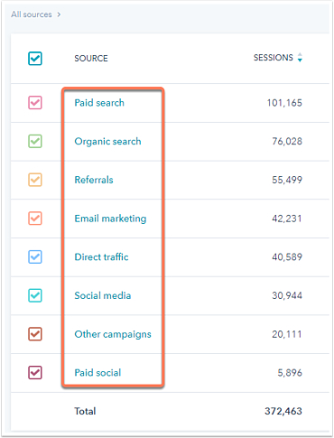Toggle the Email marketing checkbox

(35, 219)
